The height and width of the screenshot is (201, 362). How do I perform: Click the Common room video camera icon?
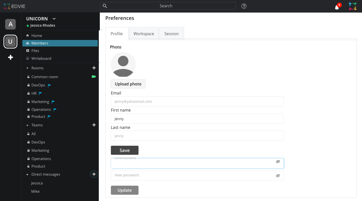[94, 77]
